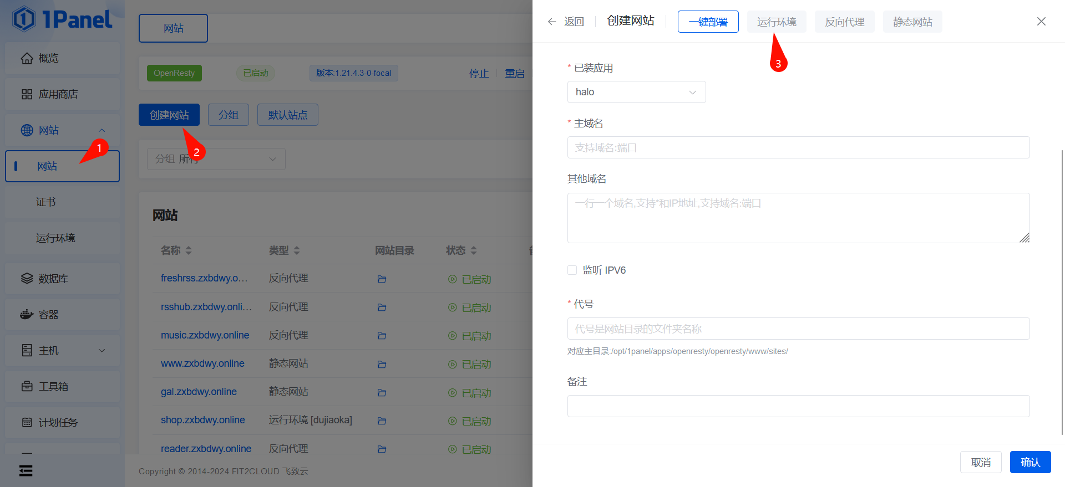Enable the 监听 IPV6 checkbox
The width and height of the screenshot is (1065, 487).
tap(572, 270)
